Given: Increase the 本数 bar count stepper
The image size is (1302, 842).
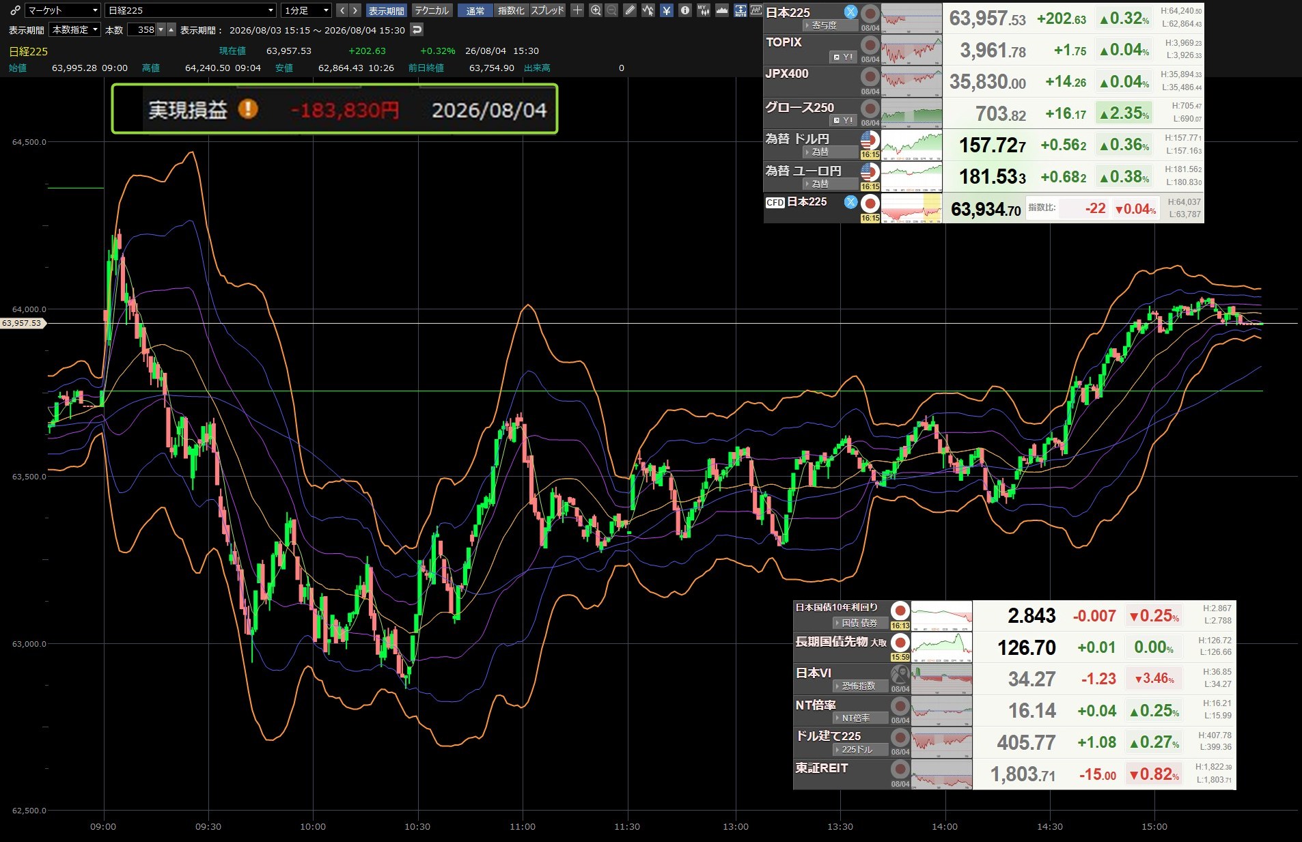Looking at the screenshot, I should [x=171, y=30].
